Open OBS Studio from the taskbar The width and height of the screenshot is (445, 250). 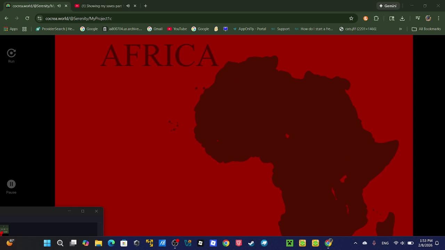coord(175,243)
